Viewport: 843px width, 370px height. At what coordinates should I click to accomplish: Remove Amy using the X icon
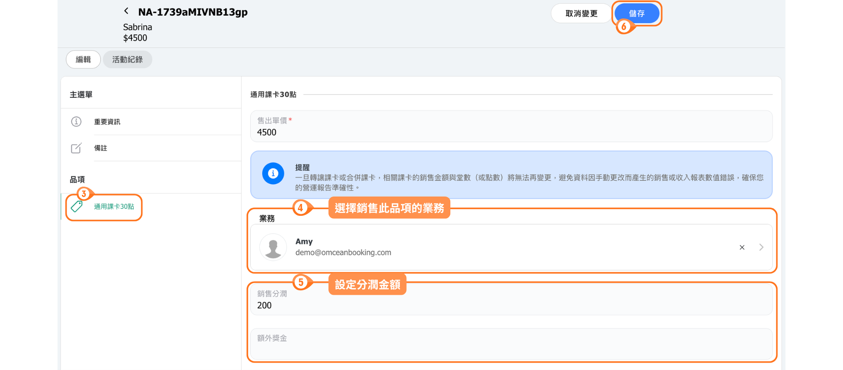(742, 247)
